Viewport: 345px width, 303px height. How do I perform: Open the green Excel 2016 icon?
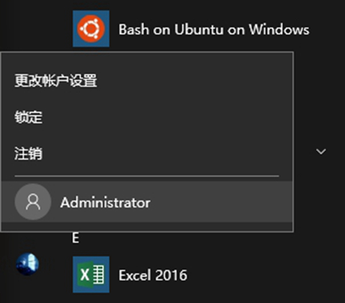(x=91, y=275)
